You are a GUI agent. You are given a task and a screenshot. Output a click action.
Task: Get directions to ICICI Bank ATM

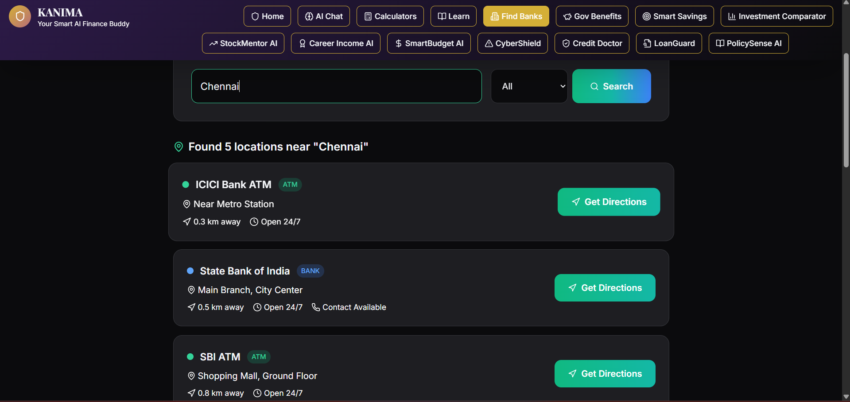coord(609,202)
